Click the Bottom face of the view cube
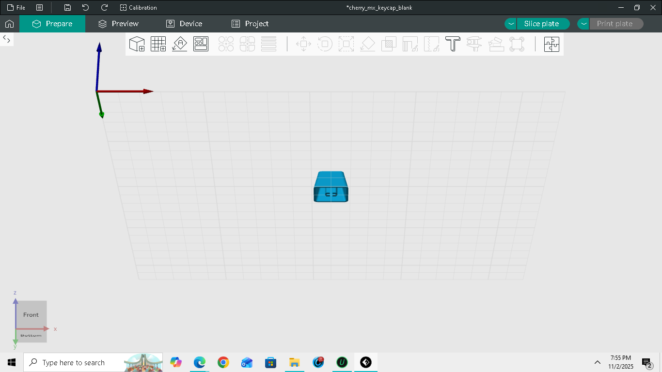Image resolution: width=662 pixels, height=372 pixels. (x=31, y=336)
